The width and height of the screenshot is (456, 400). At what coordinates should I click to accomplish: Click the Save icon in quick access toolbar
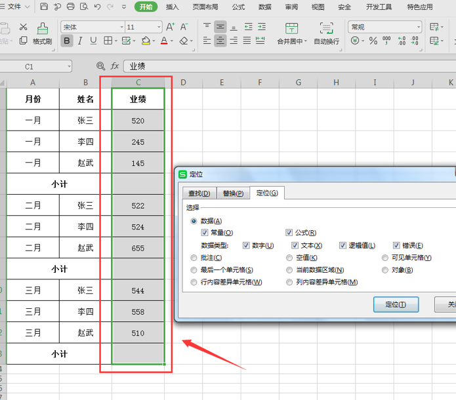[43, 7]
